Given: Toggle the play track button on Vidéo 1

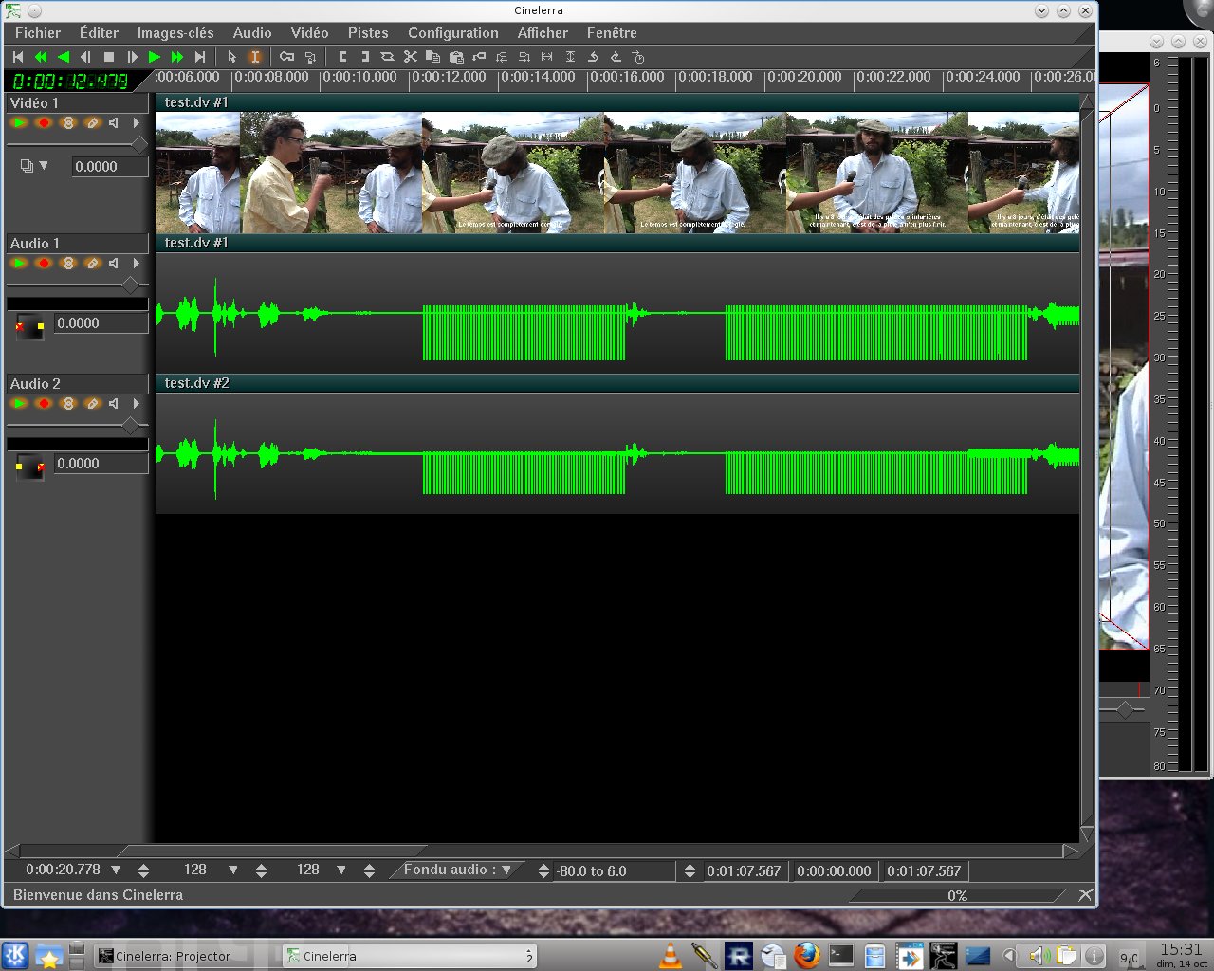Looking at the screenshot, I should 19,123.
